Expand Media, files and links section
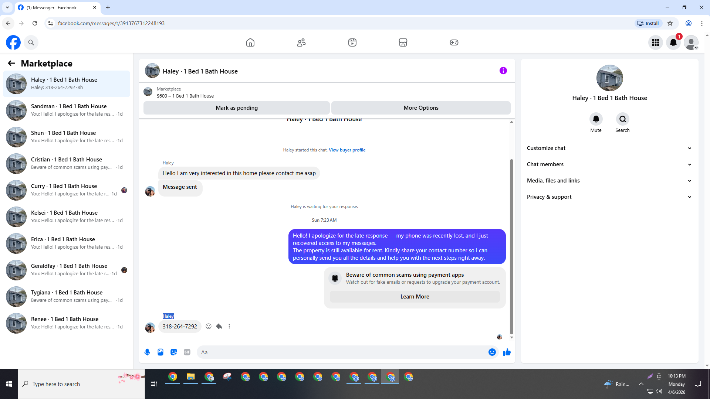This screenshot has height=399, width=710. (x=609, y=181)
